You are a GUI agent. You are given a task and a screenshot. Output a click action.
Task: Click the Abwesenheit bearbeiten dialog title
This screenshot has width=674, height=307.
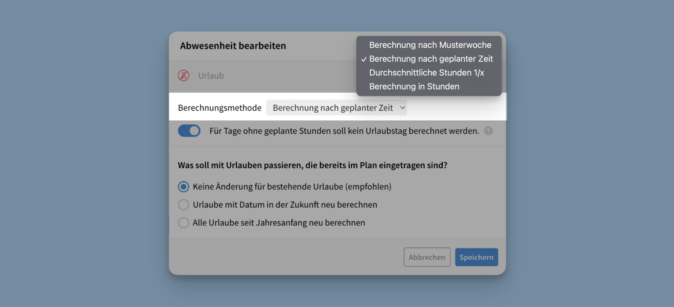(x=233, y=46)
